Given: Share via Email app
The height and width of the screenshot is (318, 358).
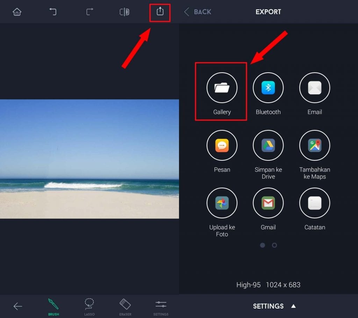Looking at the screenshot, I should pyautogui.click(x=315, y=88).
